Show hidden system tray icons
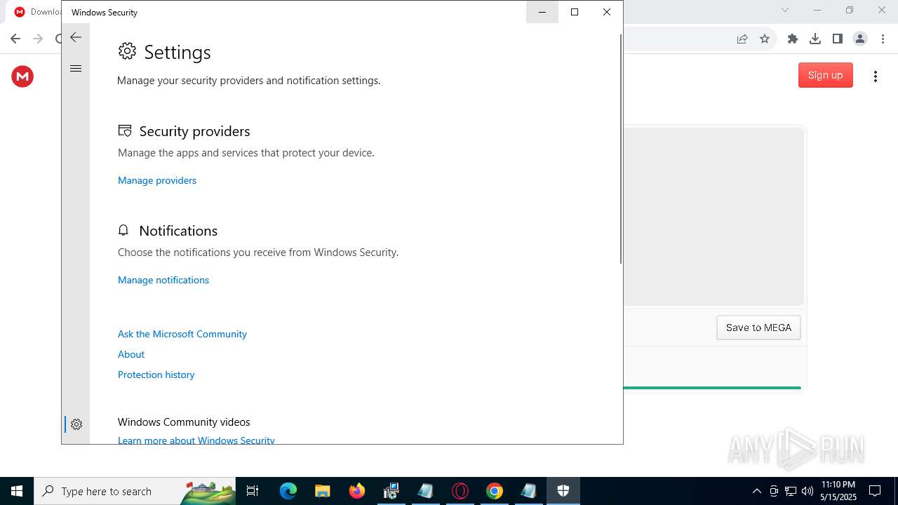Screen dimensions: 898x505 coord(756,491)
